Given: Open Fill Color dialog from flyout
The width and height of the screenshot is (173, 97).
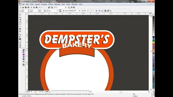Looking at the screenshot, I should (24, 50).
